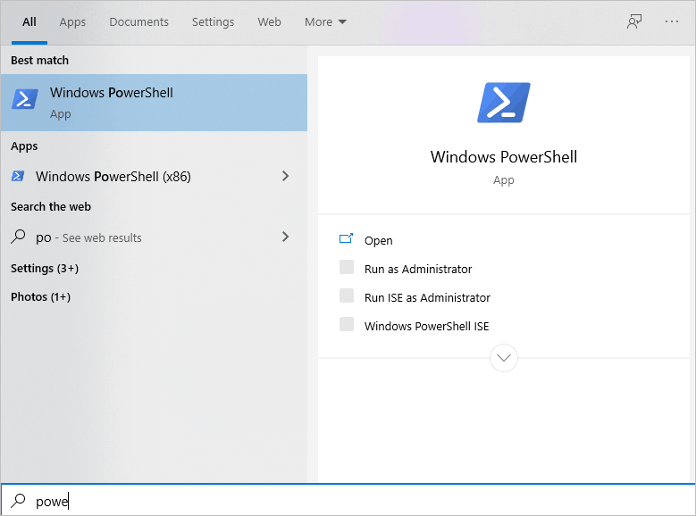Choose Run ISE as Administrator

tap(427, 297)
